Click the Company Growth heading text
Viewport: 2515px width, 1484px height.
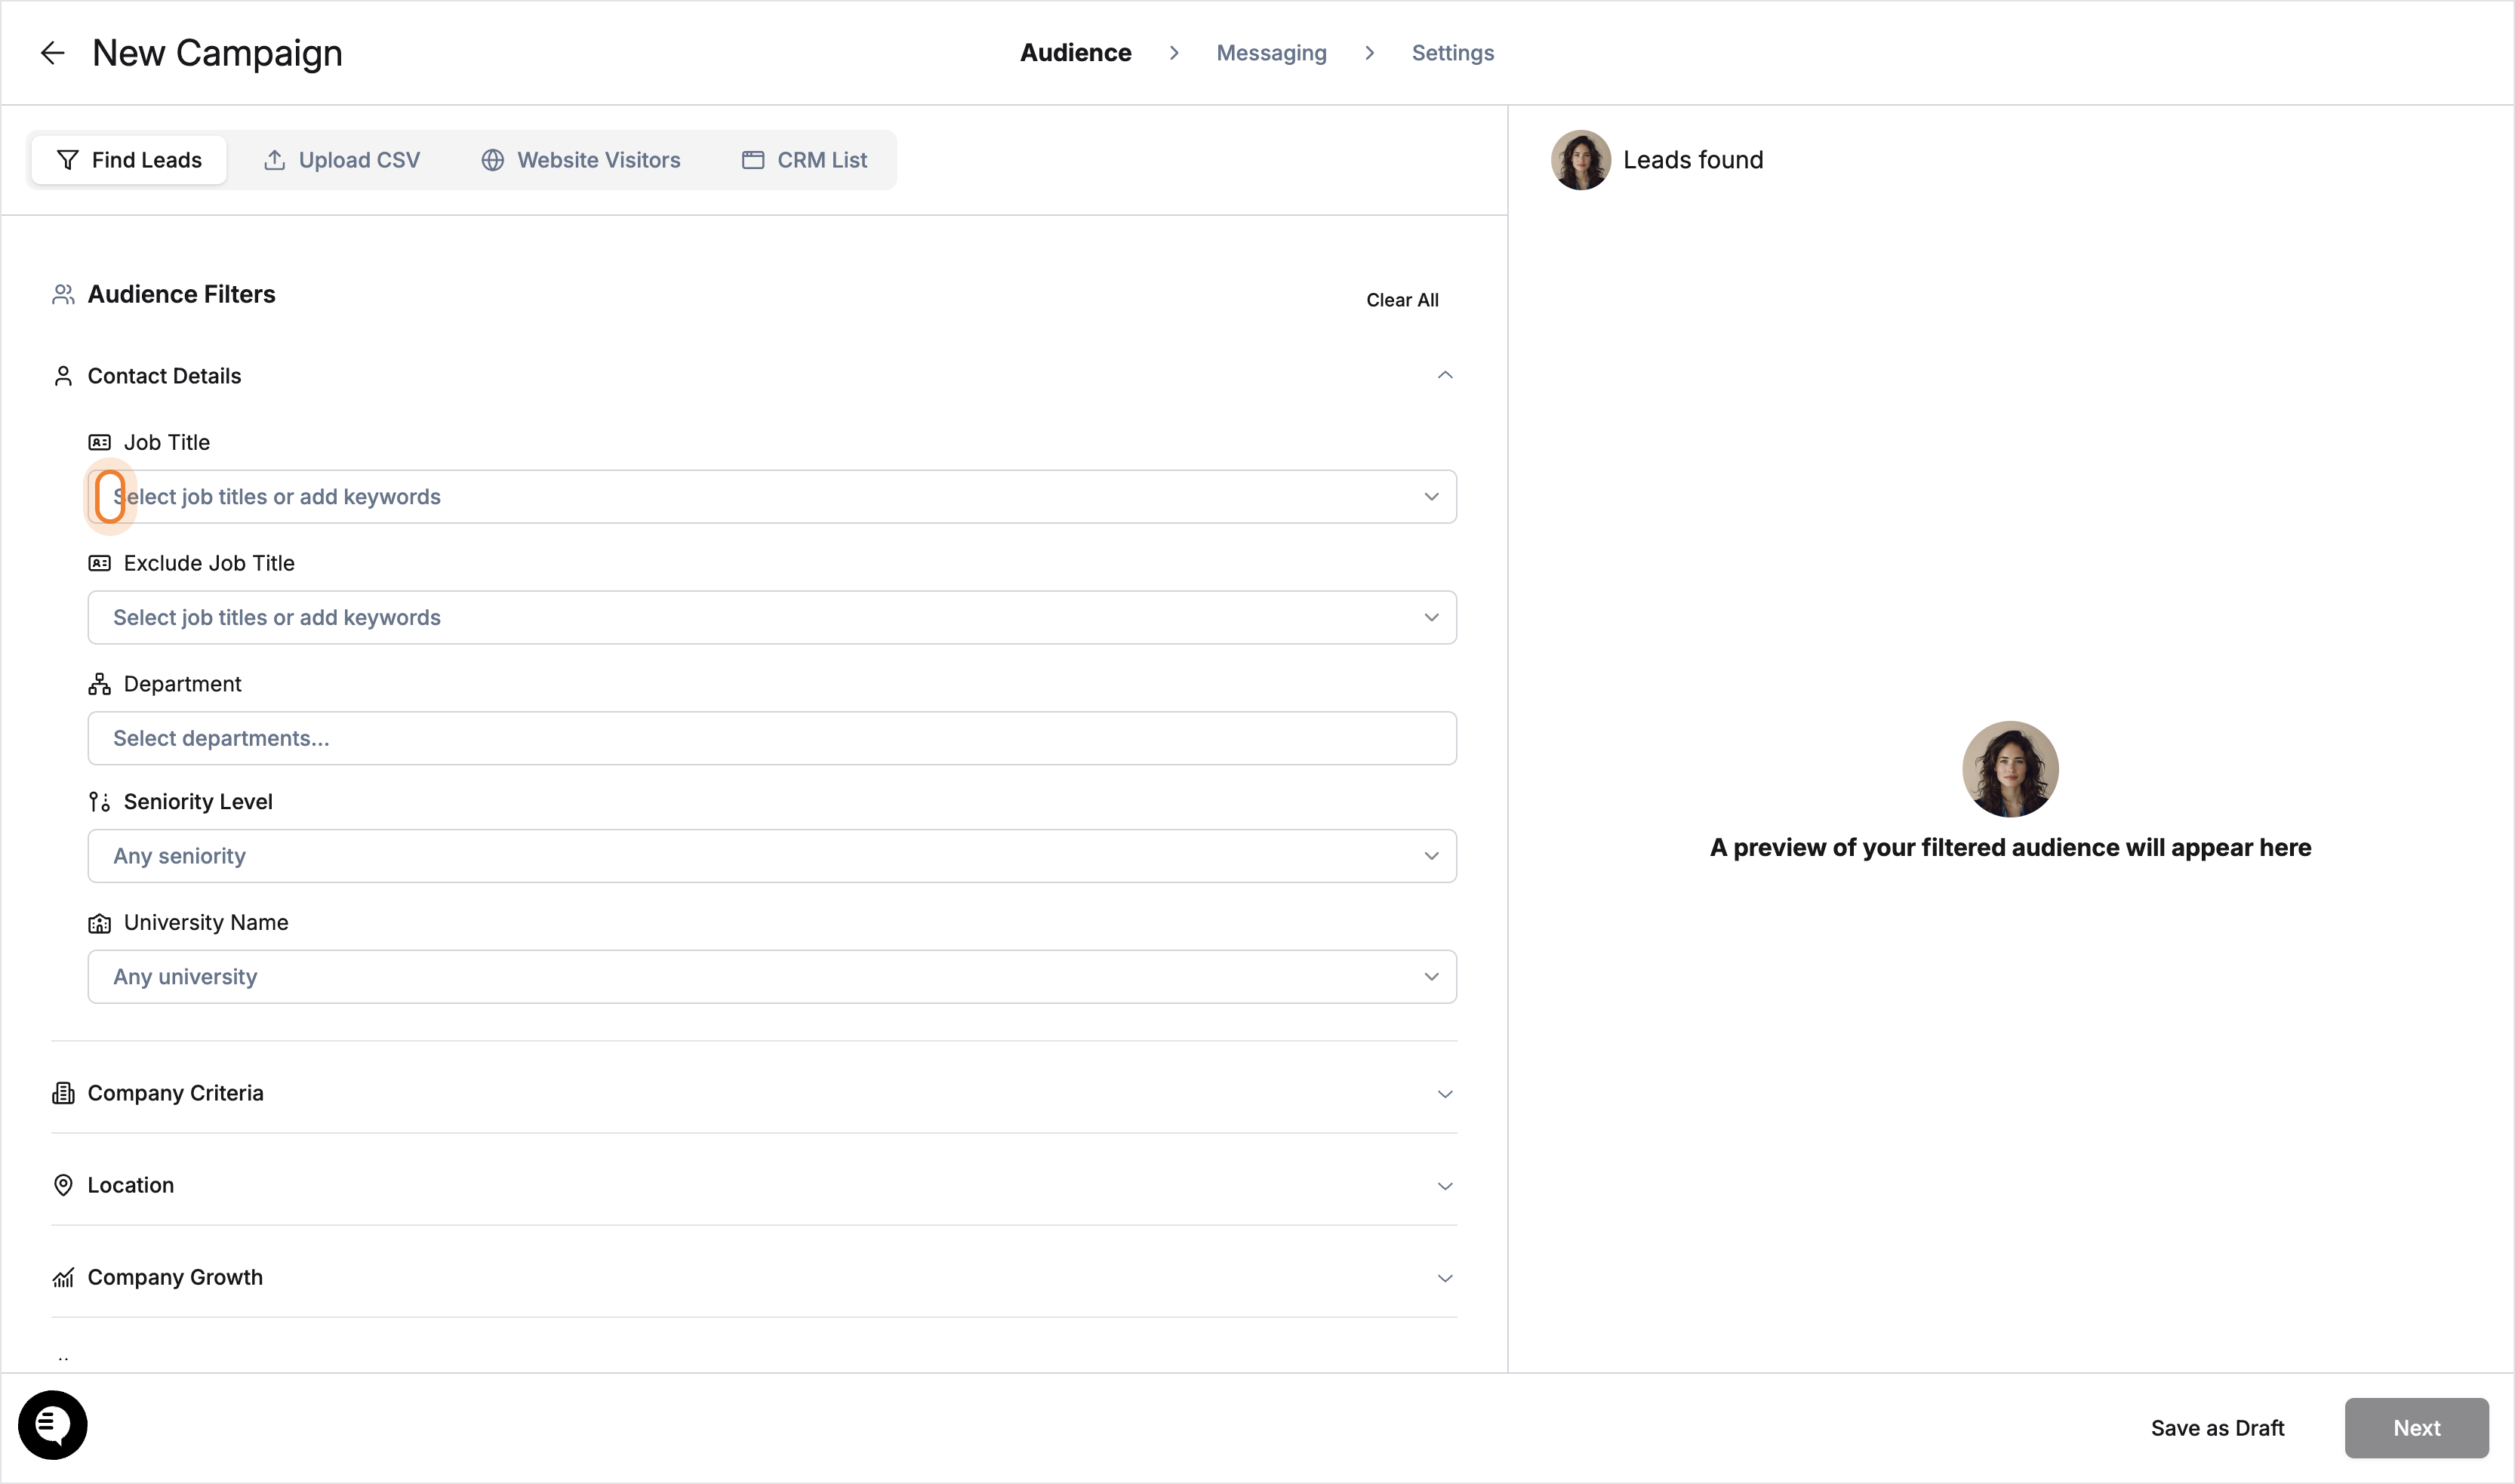[175, 1277]
